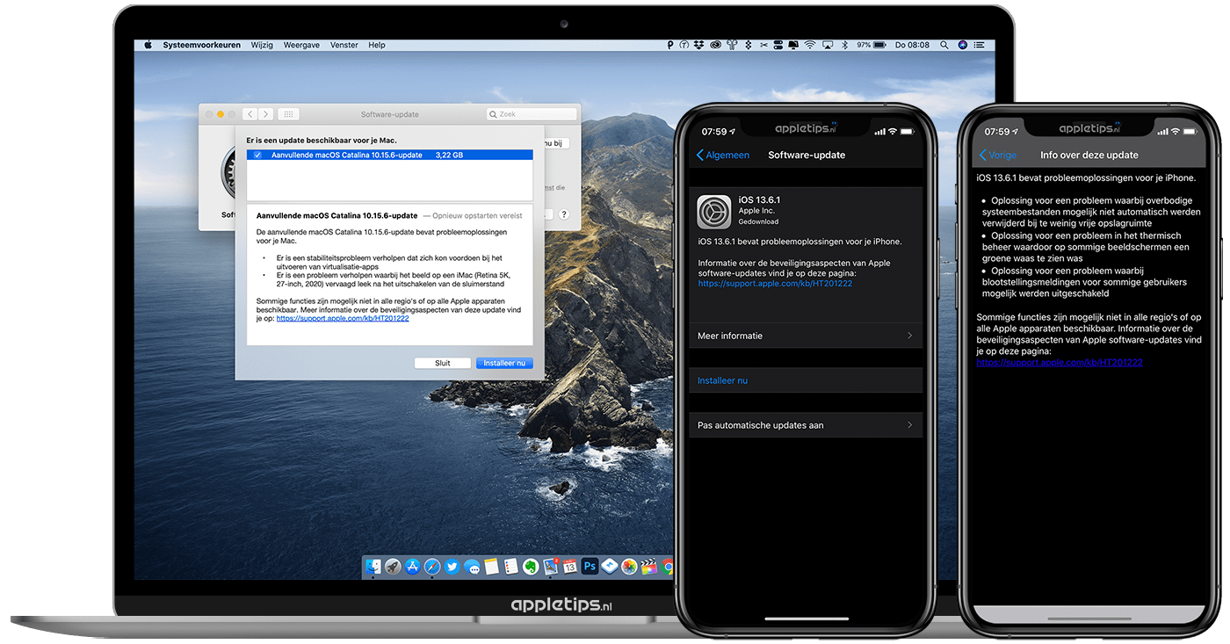Expand the Meer informatie row chevron
This screenshot has width=1230, height=644.
[909, 336]
